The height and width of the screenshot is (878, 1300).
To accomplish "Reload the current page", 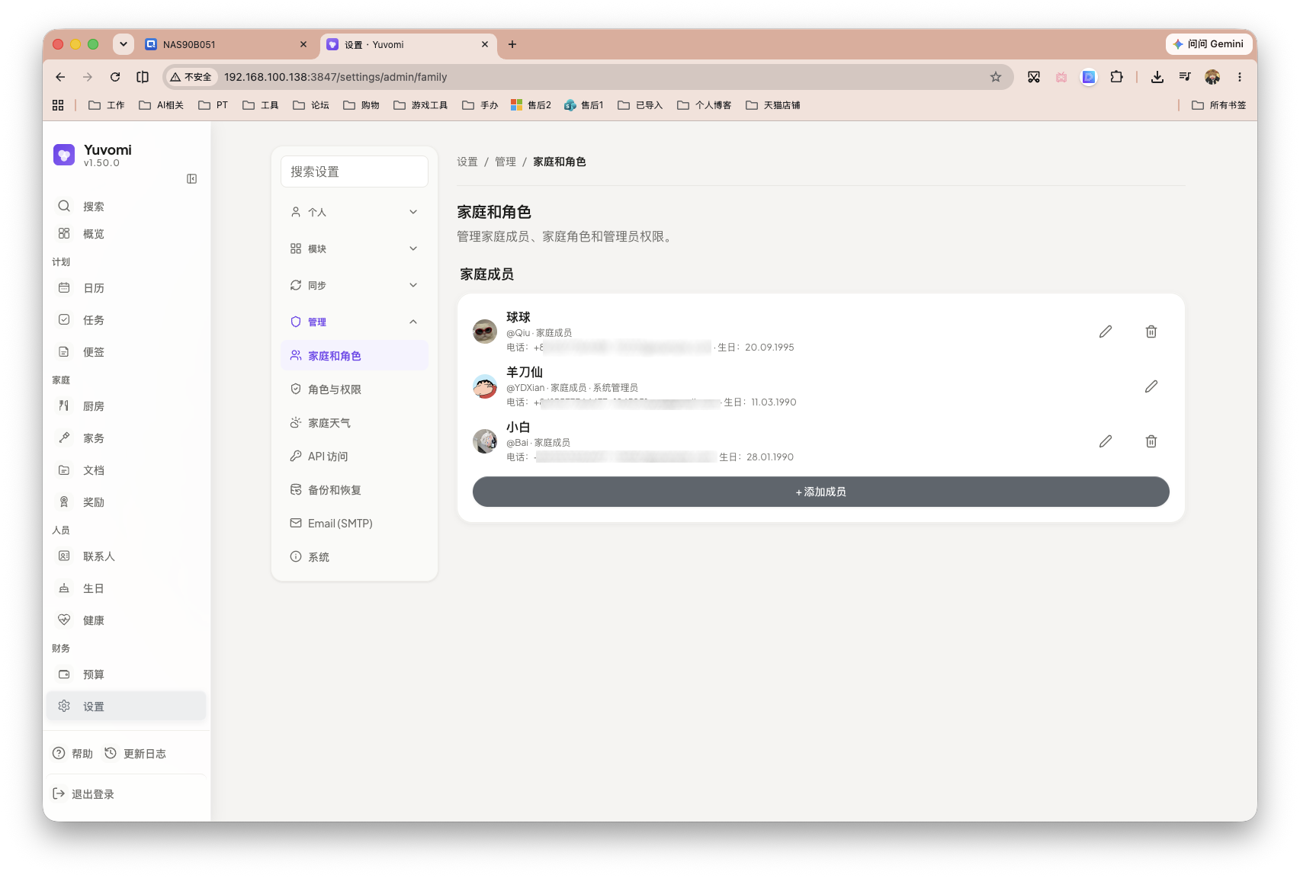I will tap(115, 77).
